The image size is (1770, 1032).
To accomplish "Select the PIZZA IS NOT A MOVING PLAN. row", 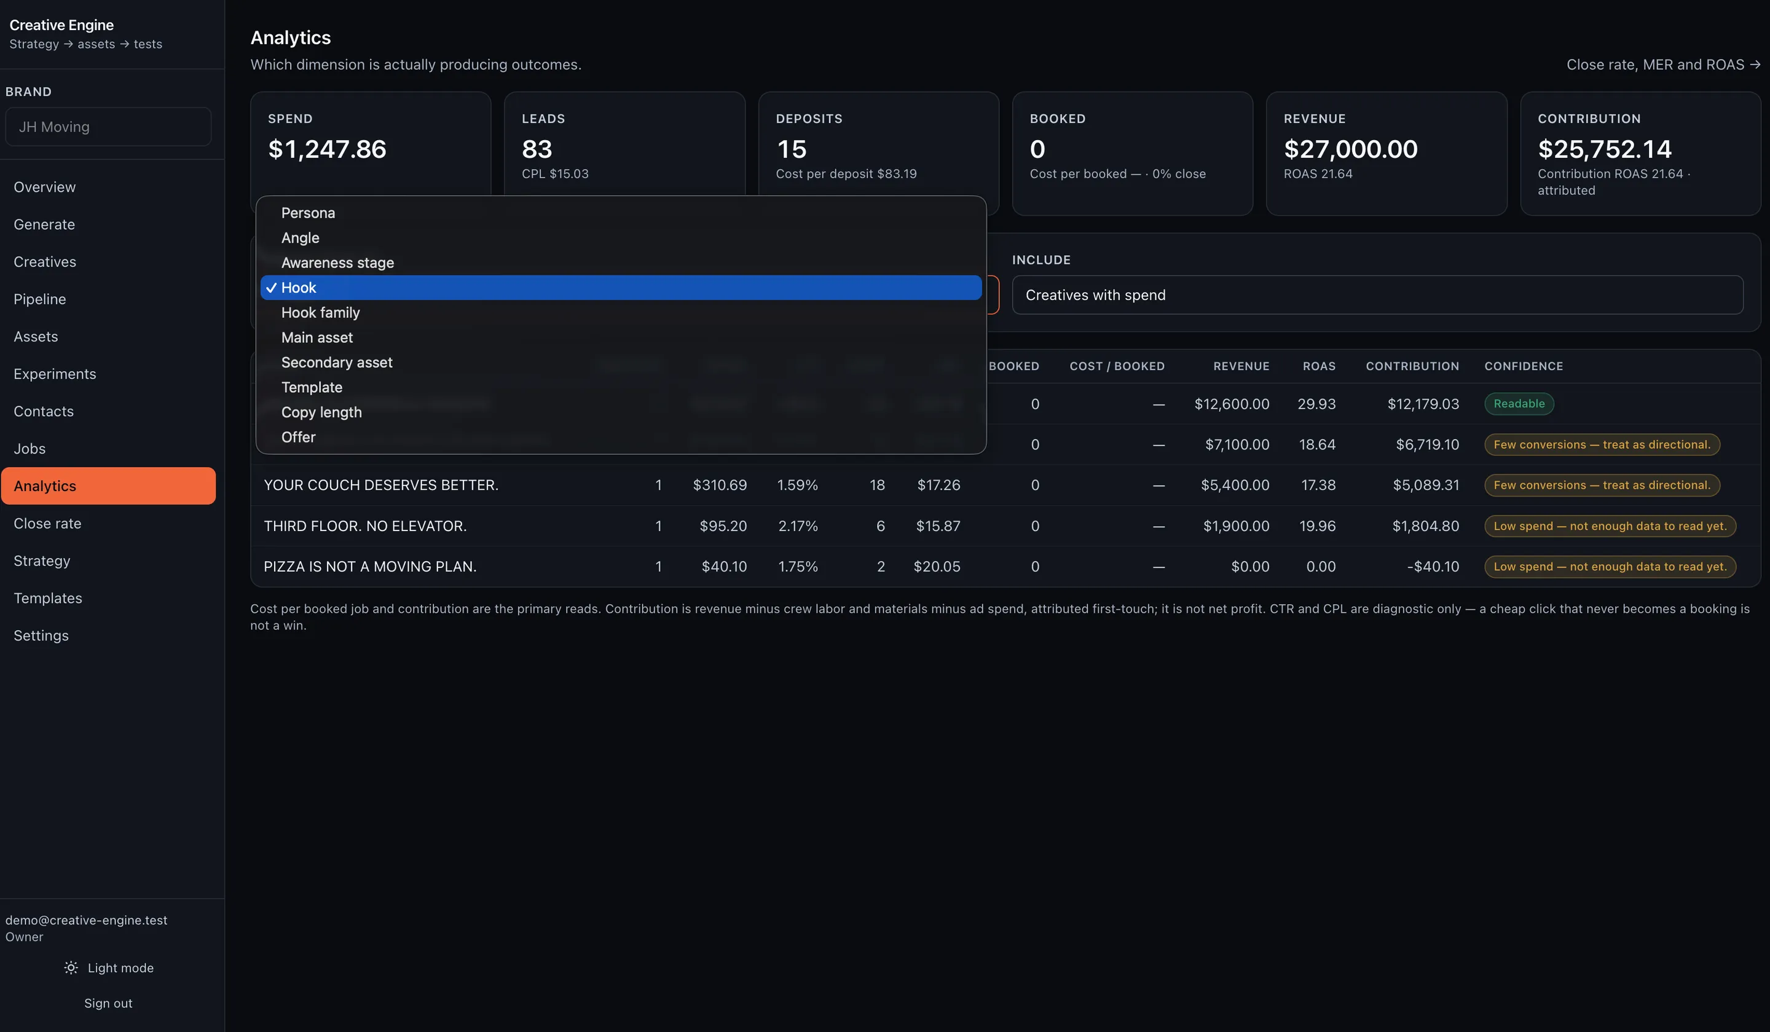I will click(1005, 566).
